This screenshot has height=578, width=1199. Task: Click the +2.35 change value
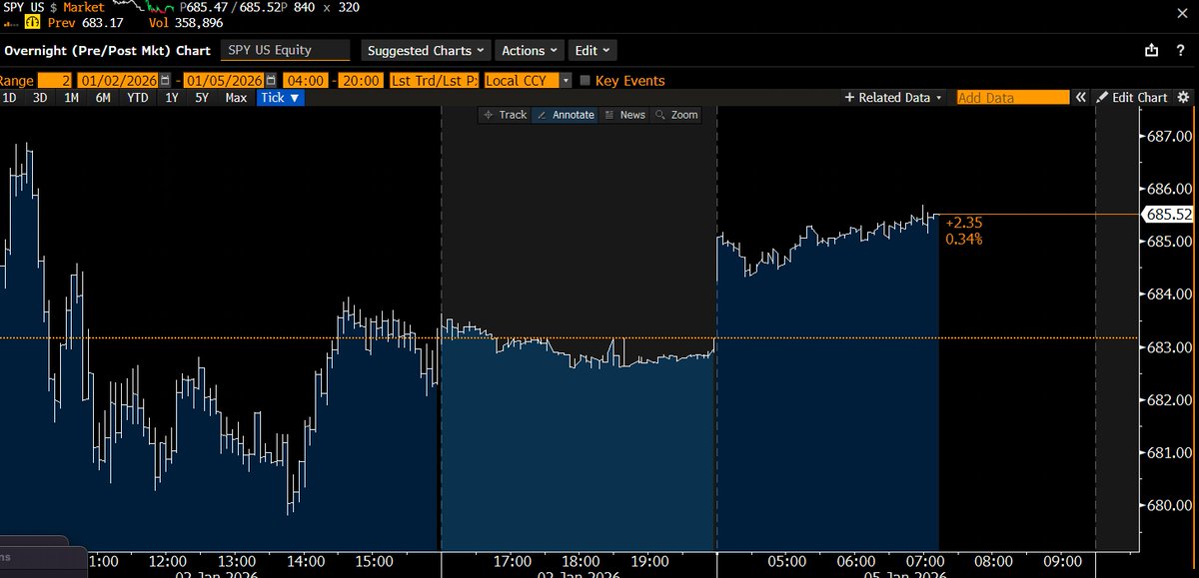(963, 223)
